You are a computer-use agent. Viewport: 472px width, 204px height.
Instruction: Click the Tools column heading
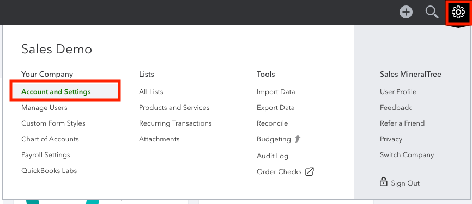[266, 74]
